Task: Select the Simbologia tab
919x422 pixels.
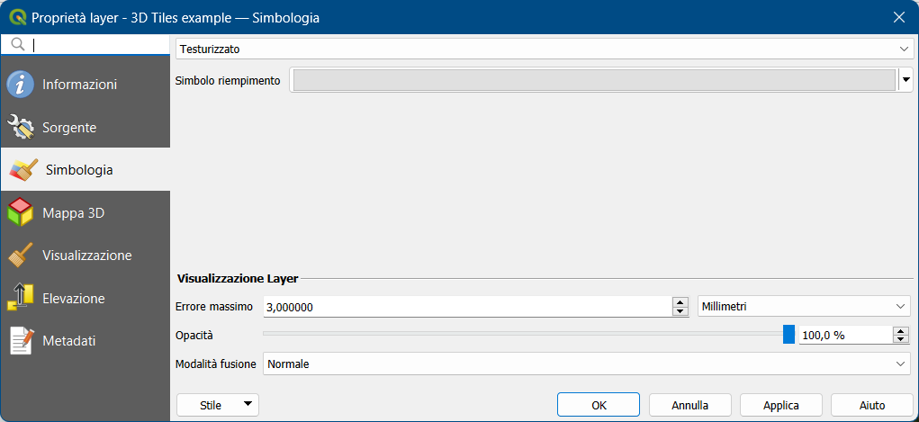Action: 85,170
